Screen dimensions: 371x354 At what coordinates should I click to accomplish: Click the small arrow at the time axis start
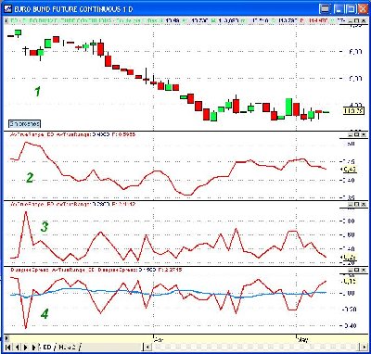6,338
